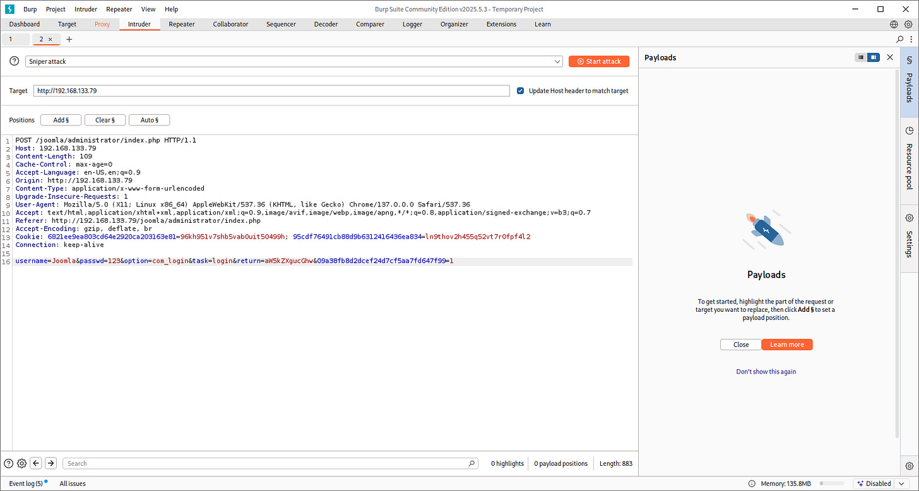919x491 pixels.
Task: Go to next search match arrow
Action: (51, 463)
